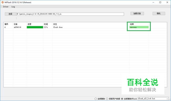Viewport: 171px width, 101px height.
Task: Click the green progress bar in row 4
Action: tap(35, 27)
